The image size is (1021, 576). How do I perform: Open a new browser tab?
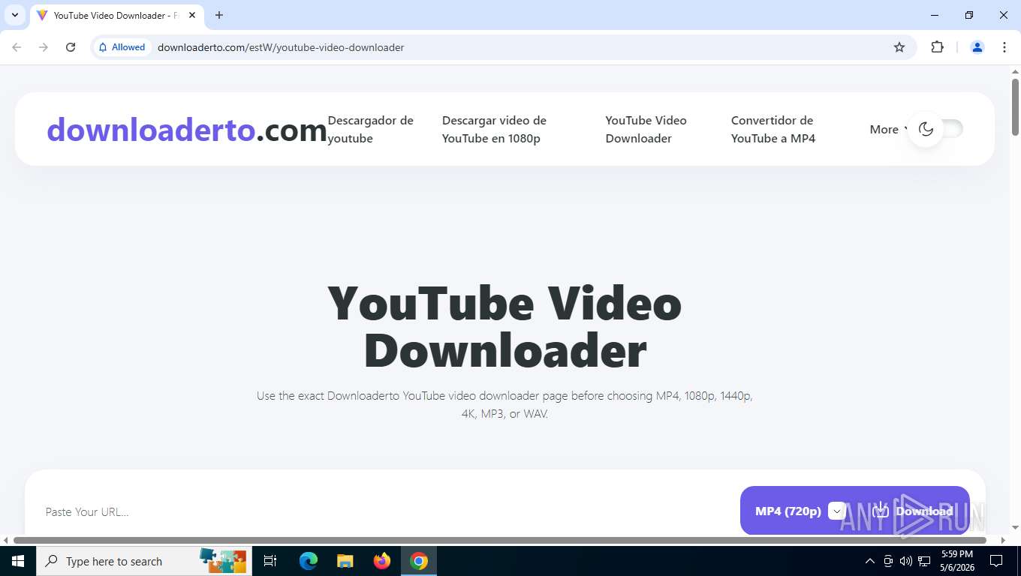(x=219, y=15)
